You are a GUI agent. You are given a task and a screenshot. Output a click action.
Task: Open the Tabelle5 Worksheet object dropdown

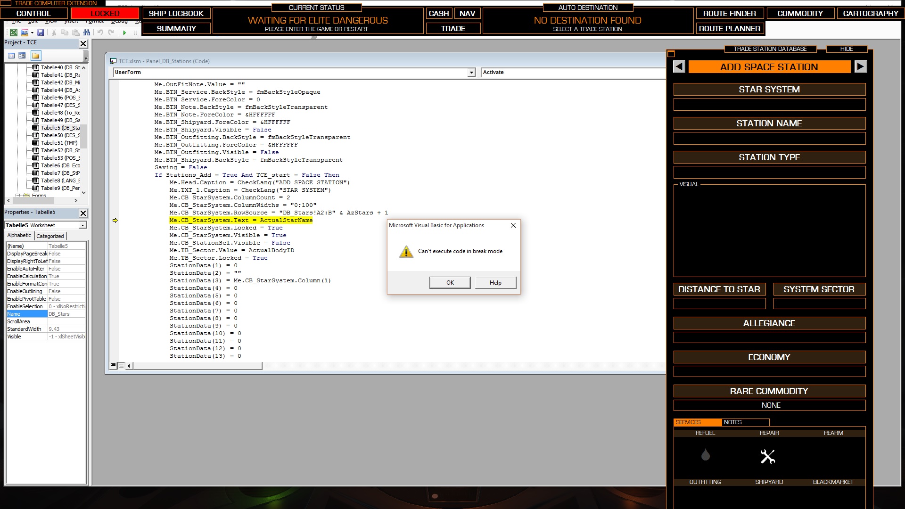[x=82, y=225]
